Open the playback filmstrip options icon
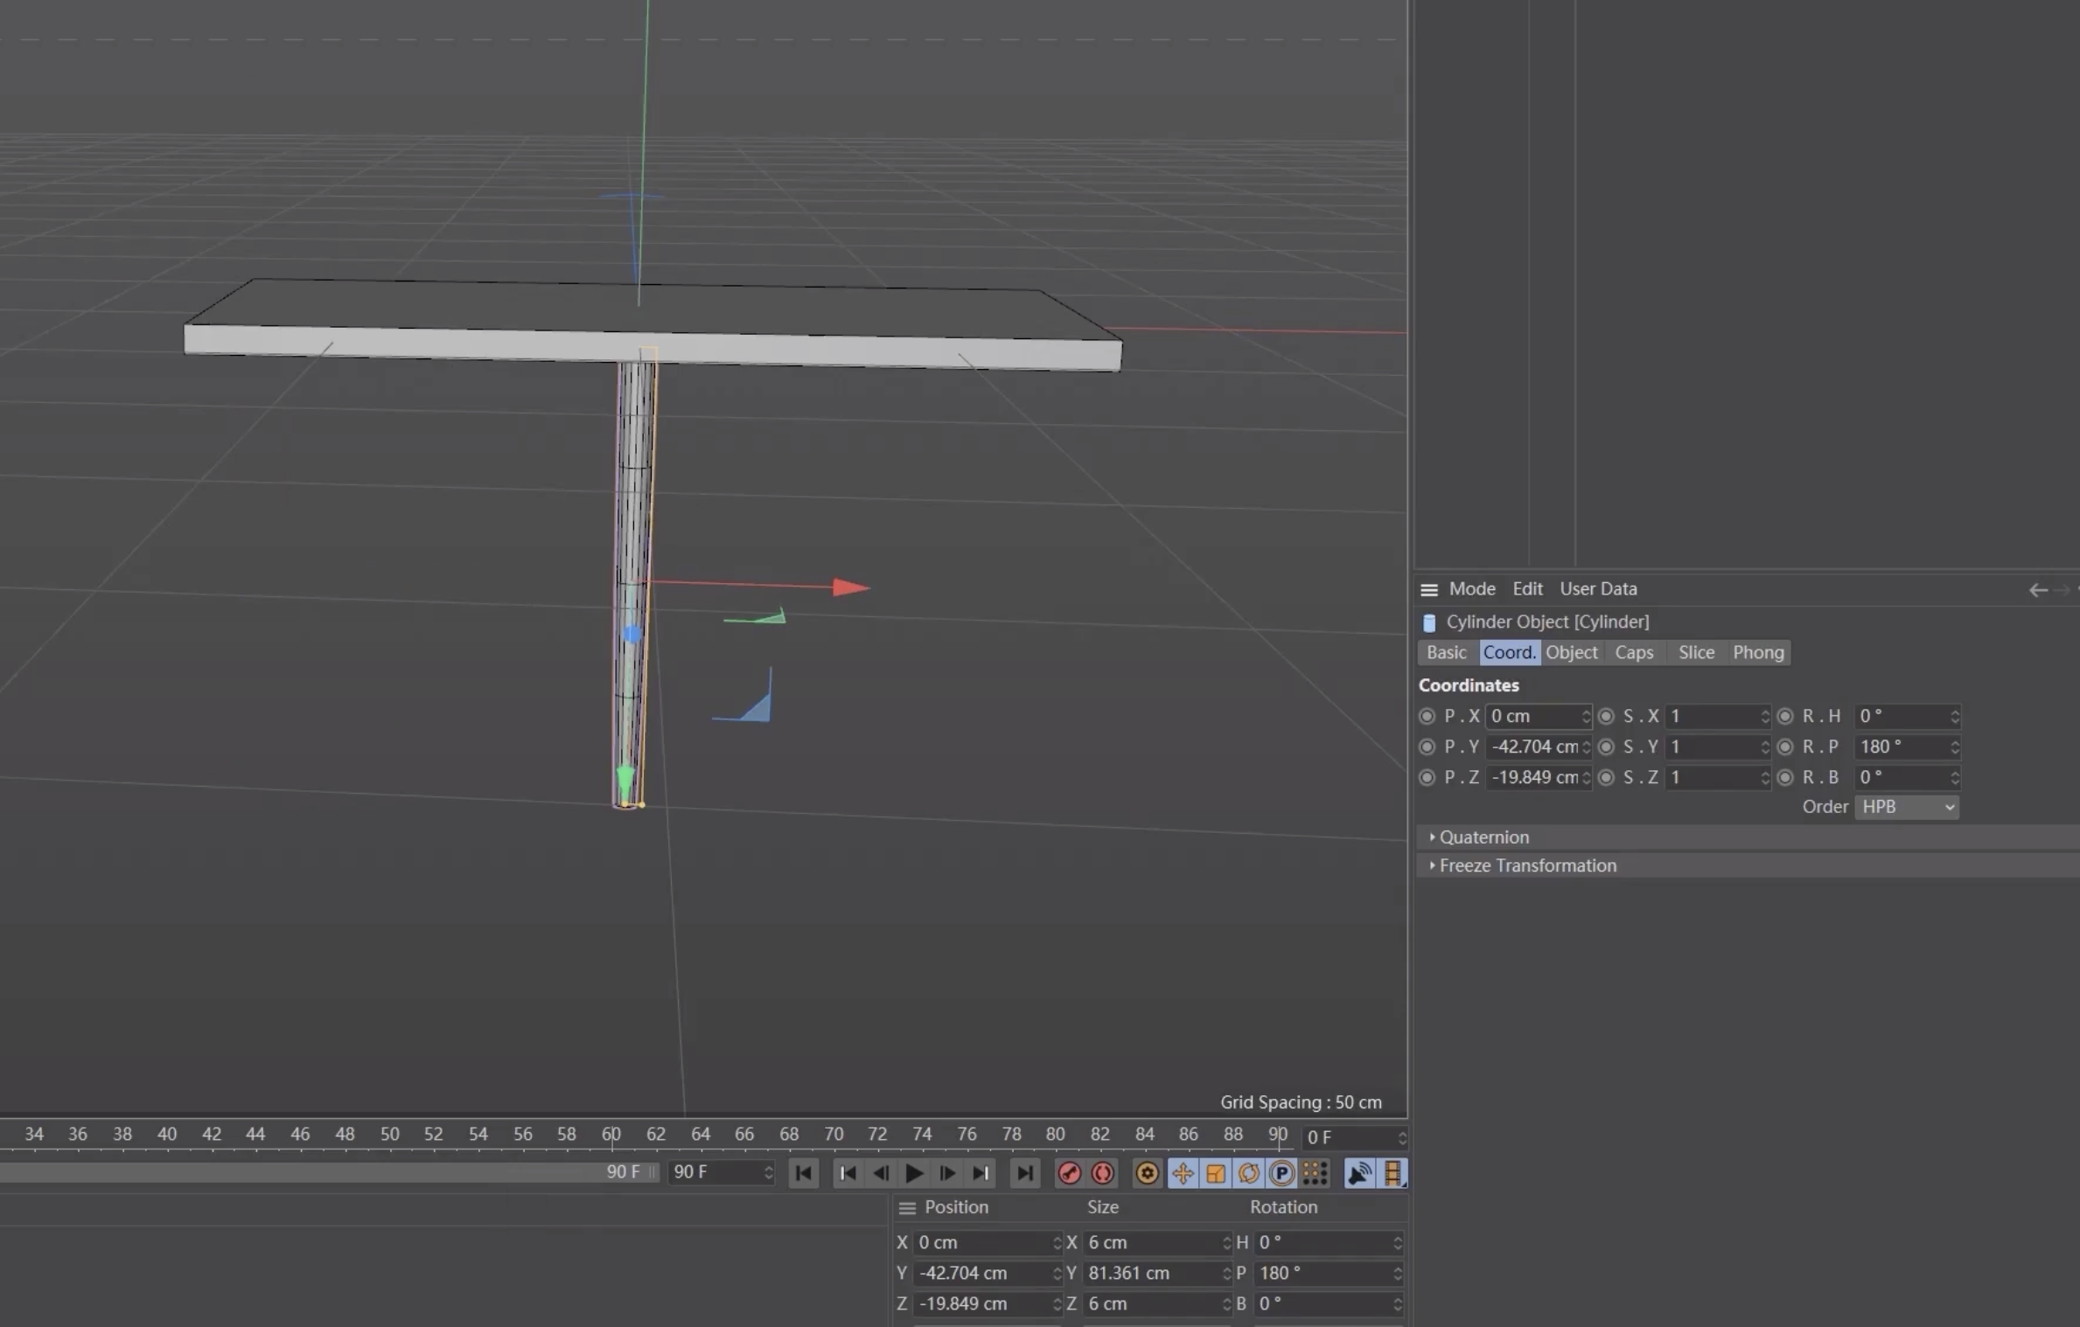The width and height of the screenshot is (2080, 1327). pyautogui.click(x=1392, y=1173)
